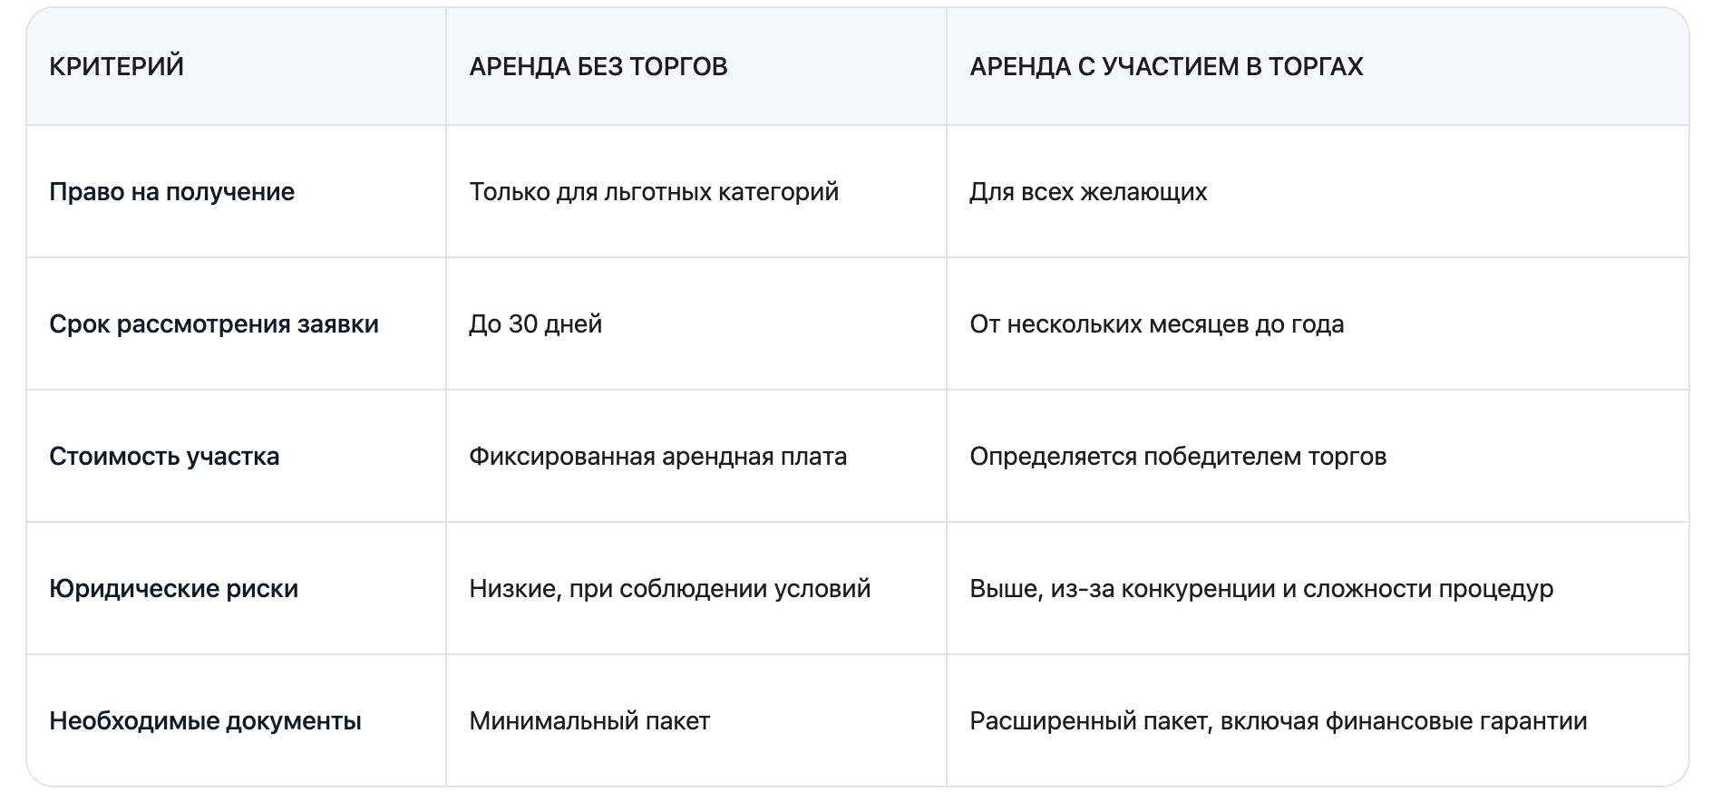The height and width of the screenshot is (801, 1712).
Task: Select the АРЕНДА БЕЗ ТОРГОВ header
Action: pos(598,66)
